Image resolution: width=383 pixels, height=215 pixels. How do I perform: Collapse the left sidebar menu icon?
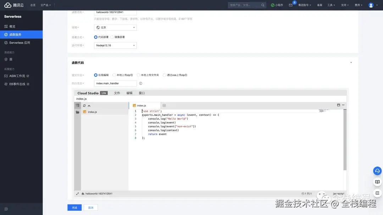(6, 209)
